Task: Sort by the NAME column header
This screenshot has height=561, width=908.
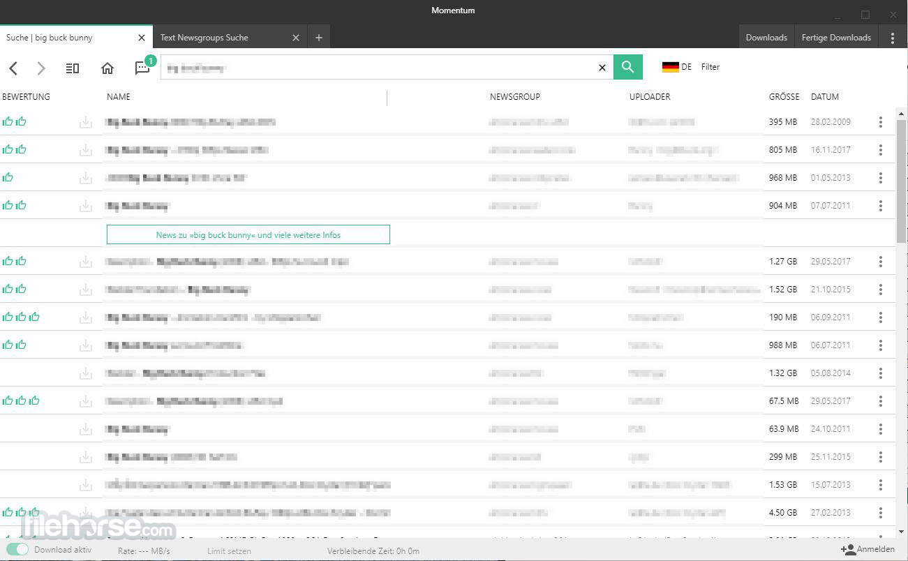Action: (119, 97)
